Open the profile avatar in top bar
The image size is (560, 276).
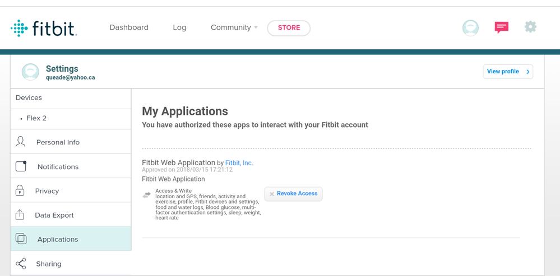[x=470, y=28]
